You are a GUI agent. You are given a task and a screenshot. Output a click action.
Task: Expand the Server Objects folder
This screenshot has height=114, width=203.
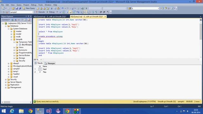pos(6,82)
